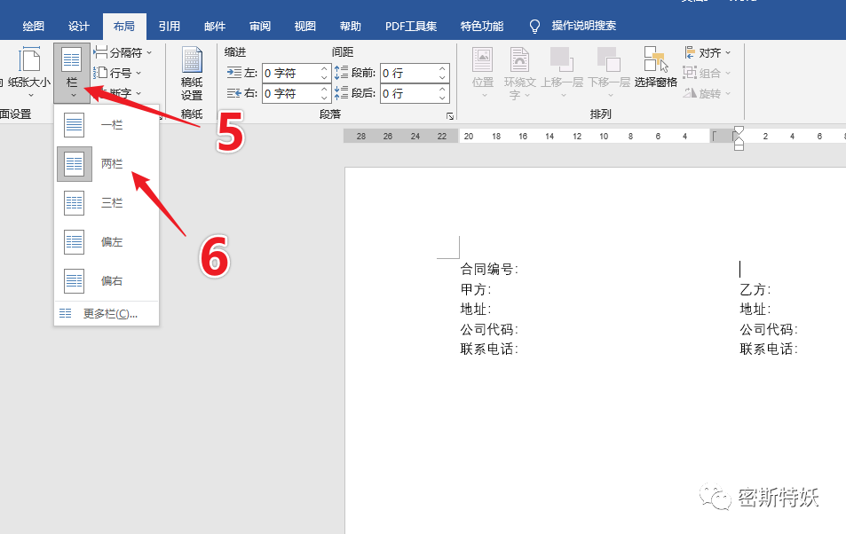The image size is (846, 534).
Task: Choose the 偏左 (Left-weighted) column layout
Action: point(98,241)
